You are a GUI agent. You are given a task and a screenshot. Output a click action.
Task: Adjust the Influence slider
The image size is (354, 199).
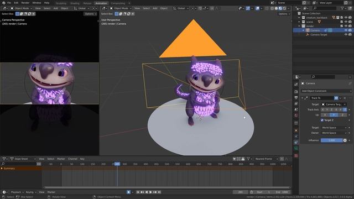coord(332,140)
